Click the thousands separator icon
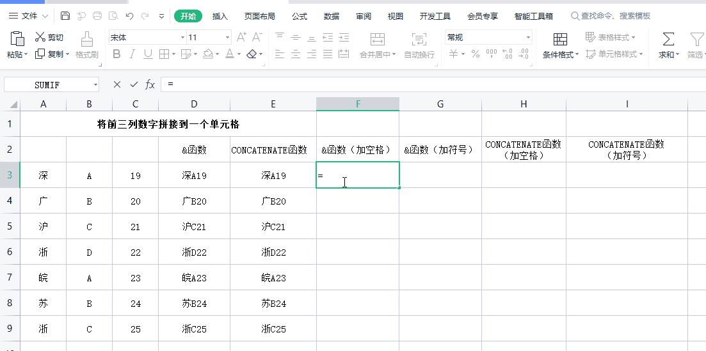Image resolution: width=706 pixels, height=351 pixels. coord(492,54)
